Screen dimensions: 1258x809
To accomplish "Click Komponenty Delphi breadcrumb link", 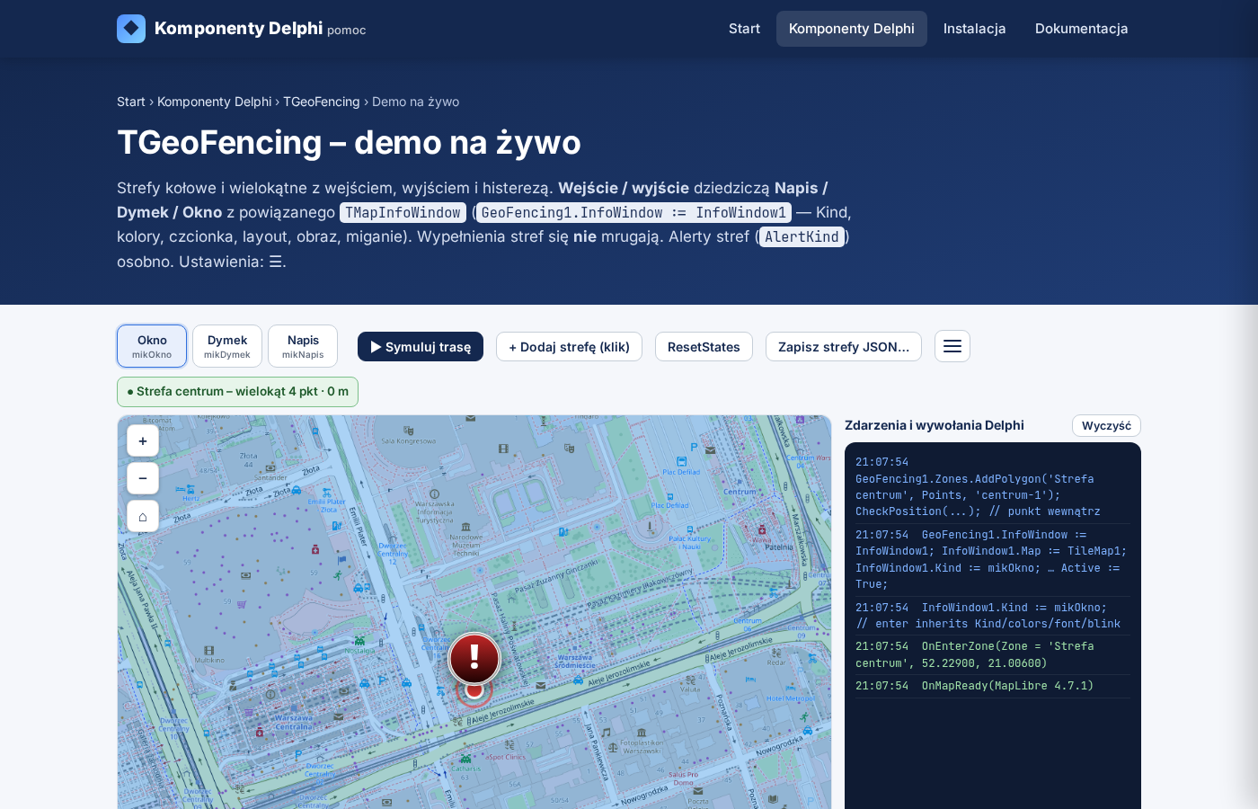I will 214,102.
